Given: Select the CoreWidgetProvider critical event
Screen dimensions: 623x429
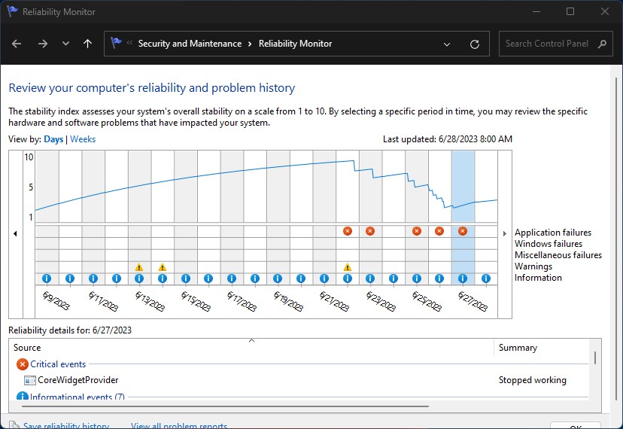Looking at the screenshot, I should (x=77, y=380).
